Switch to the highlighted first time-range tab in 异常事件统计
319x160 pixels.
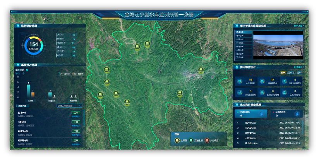283,72
